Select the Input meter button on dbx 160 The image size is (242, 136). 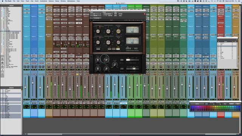(109, 49)
